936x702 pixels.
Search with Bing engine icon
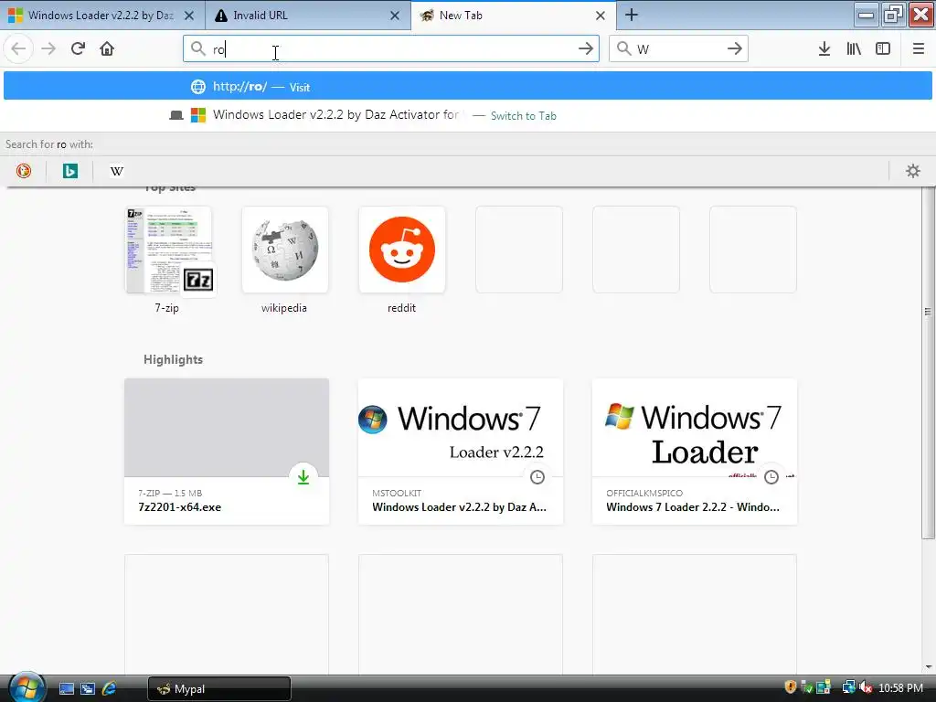pos(69,171)
